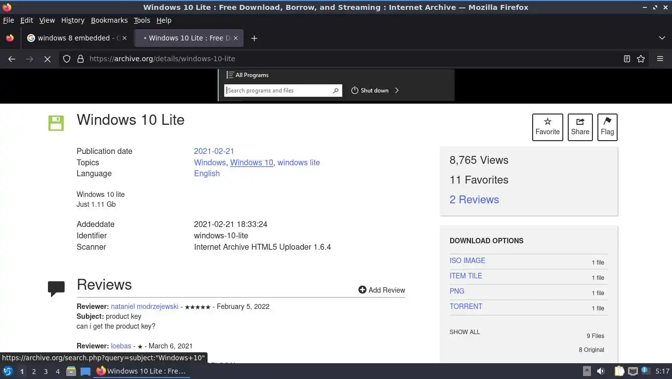672x379 pixels.
Task: Click the Reviews speech bubble icon
Action: coord(56,289)
